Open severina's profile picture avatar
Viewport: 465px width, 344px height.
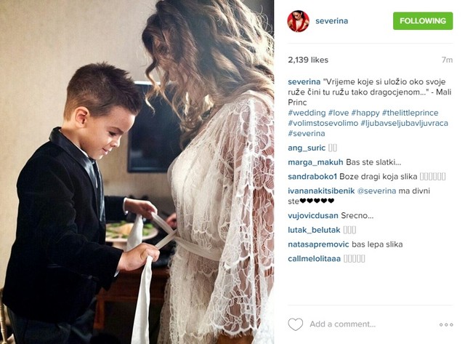pyautogui.click(x=299, y=21)
